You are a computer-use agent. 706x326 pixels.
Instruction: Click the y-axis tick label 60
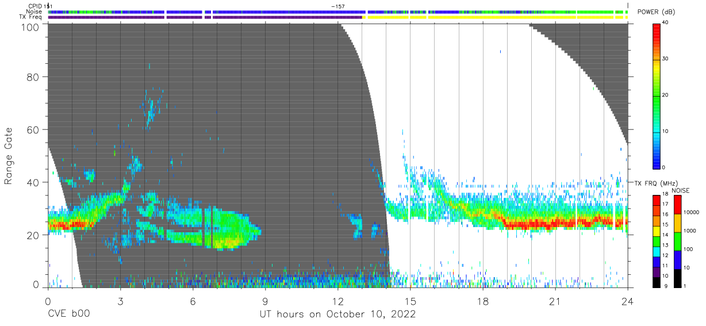(x=33, y=129)
